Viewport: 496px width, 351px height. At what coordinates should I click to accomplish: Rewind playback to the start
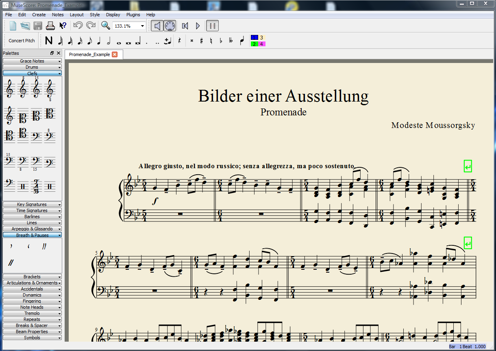point(185,26)
